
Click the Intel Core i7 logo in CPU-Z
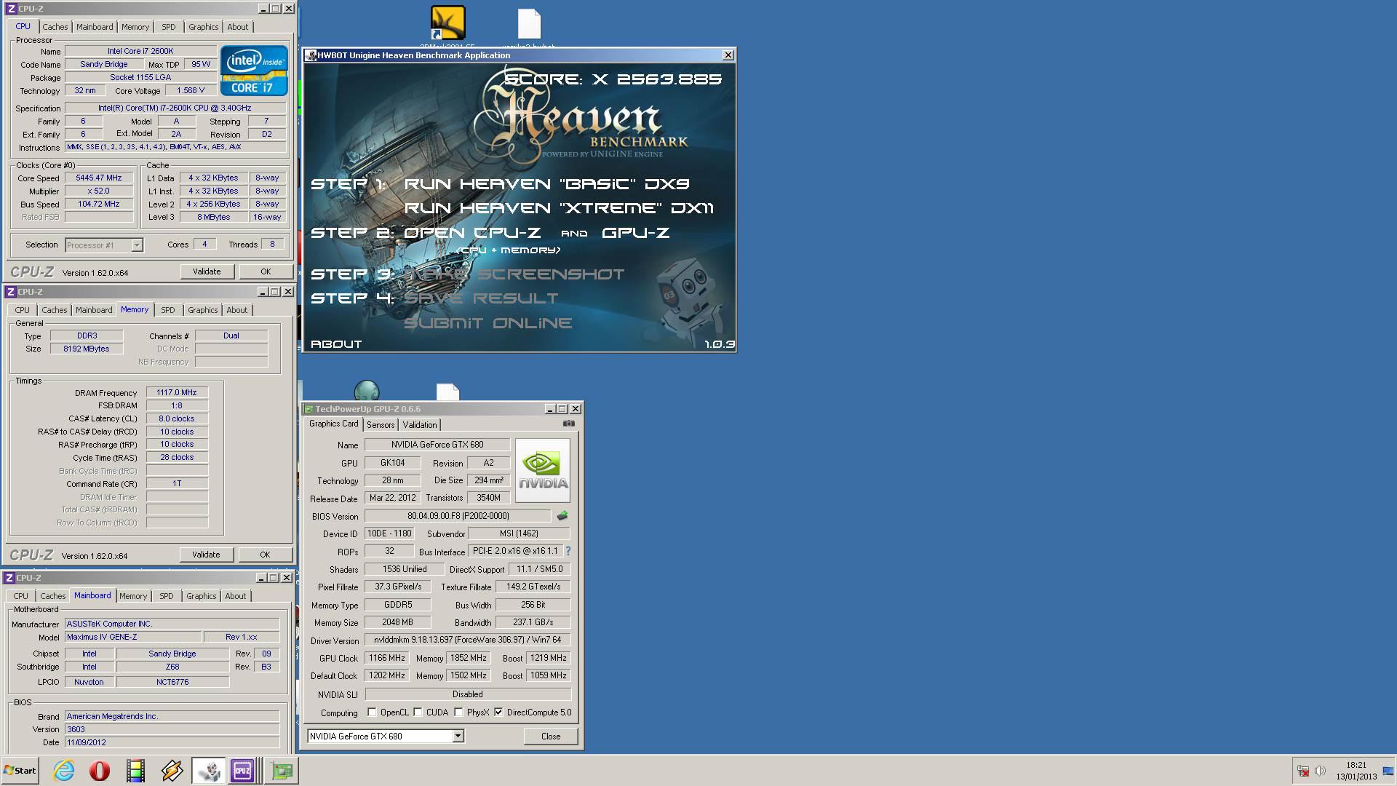254,71
